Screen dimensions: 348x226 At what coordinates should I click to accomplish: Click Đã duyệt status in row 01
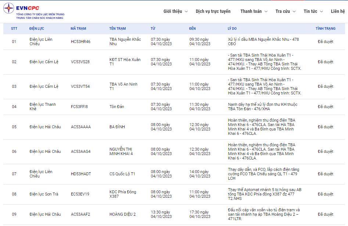click(325, 42)
